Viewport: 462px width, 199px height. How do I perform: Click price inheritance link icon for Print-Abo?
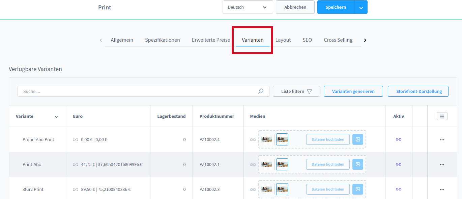(x=76, y=165)
